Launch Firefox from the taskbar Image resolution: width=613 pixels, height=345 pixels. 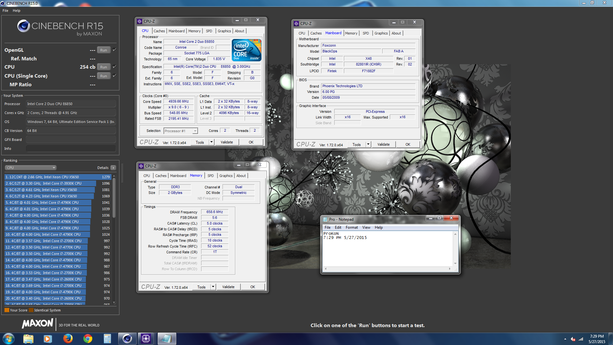pos(68,339)
